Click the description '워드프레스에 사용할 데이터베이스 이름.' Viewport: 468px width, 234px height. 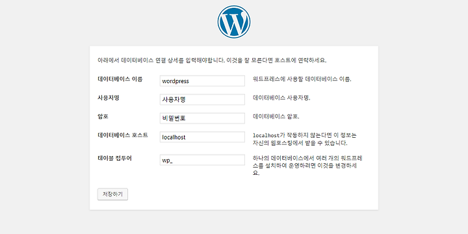pyautogui.click(x=302, y=80)
